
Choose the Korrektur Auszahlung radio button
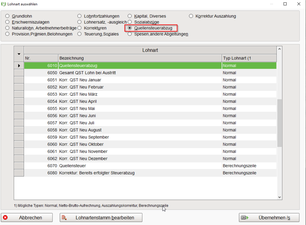coord(191,16)
